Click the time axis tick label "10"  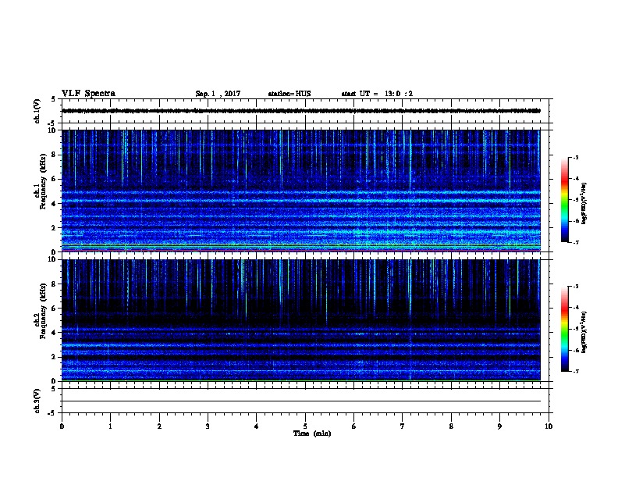coord(549,426)
